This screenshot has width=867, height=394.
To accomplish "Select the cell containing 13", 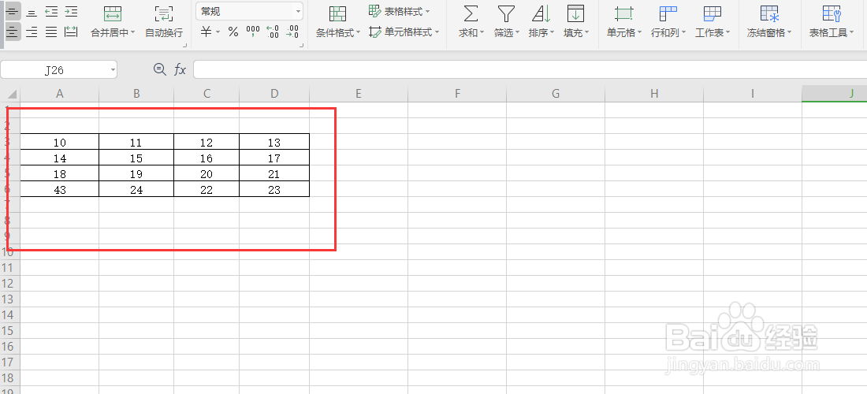I will pos(274,142).
